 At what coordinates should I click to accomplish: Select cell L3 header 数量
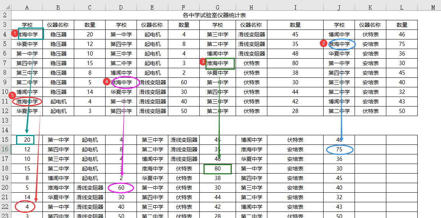coord(402,25)
